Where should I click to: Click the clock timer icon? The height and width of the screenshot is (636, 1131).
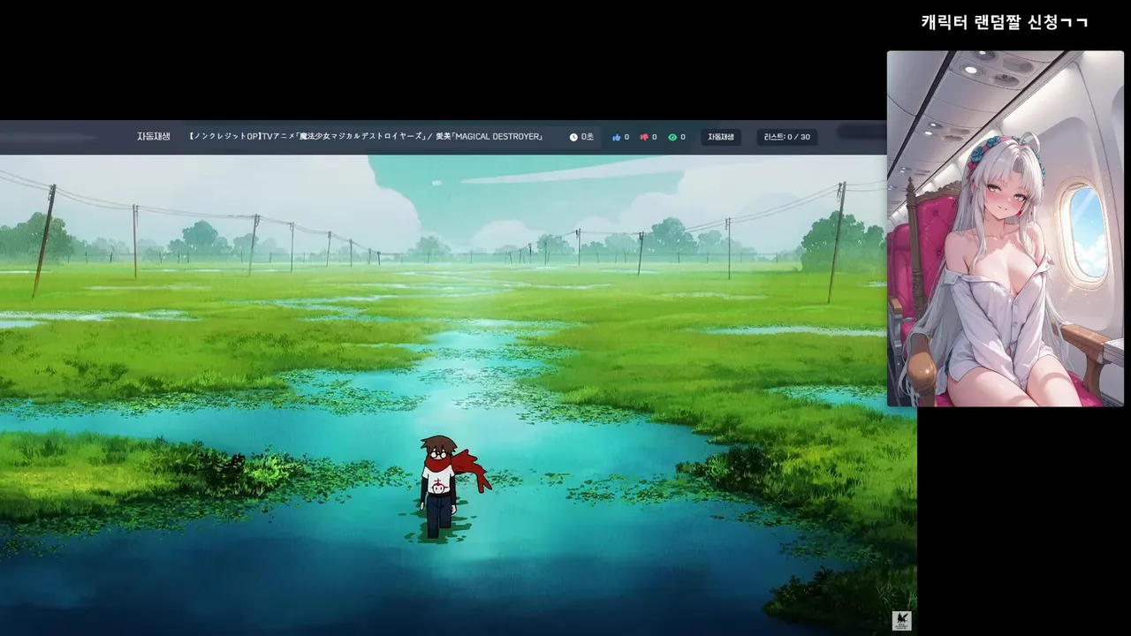[573, 138]
